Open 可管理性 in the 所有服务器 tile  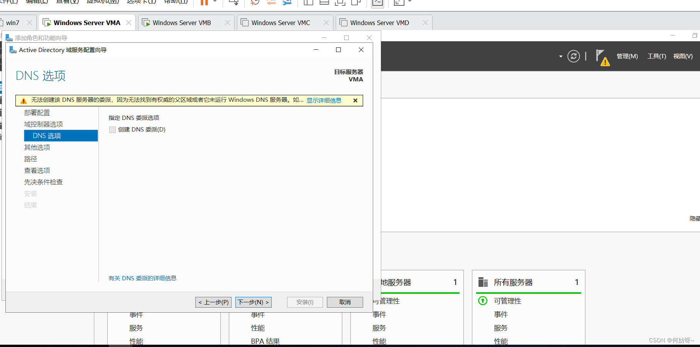(507, 301)
